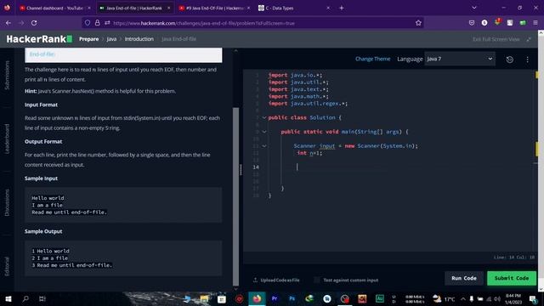Viewport: 544px width, 306px height.
Task: Open the volume control in tray
Action: click(496, 298)
